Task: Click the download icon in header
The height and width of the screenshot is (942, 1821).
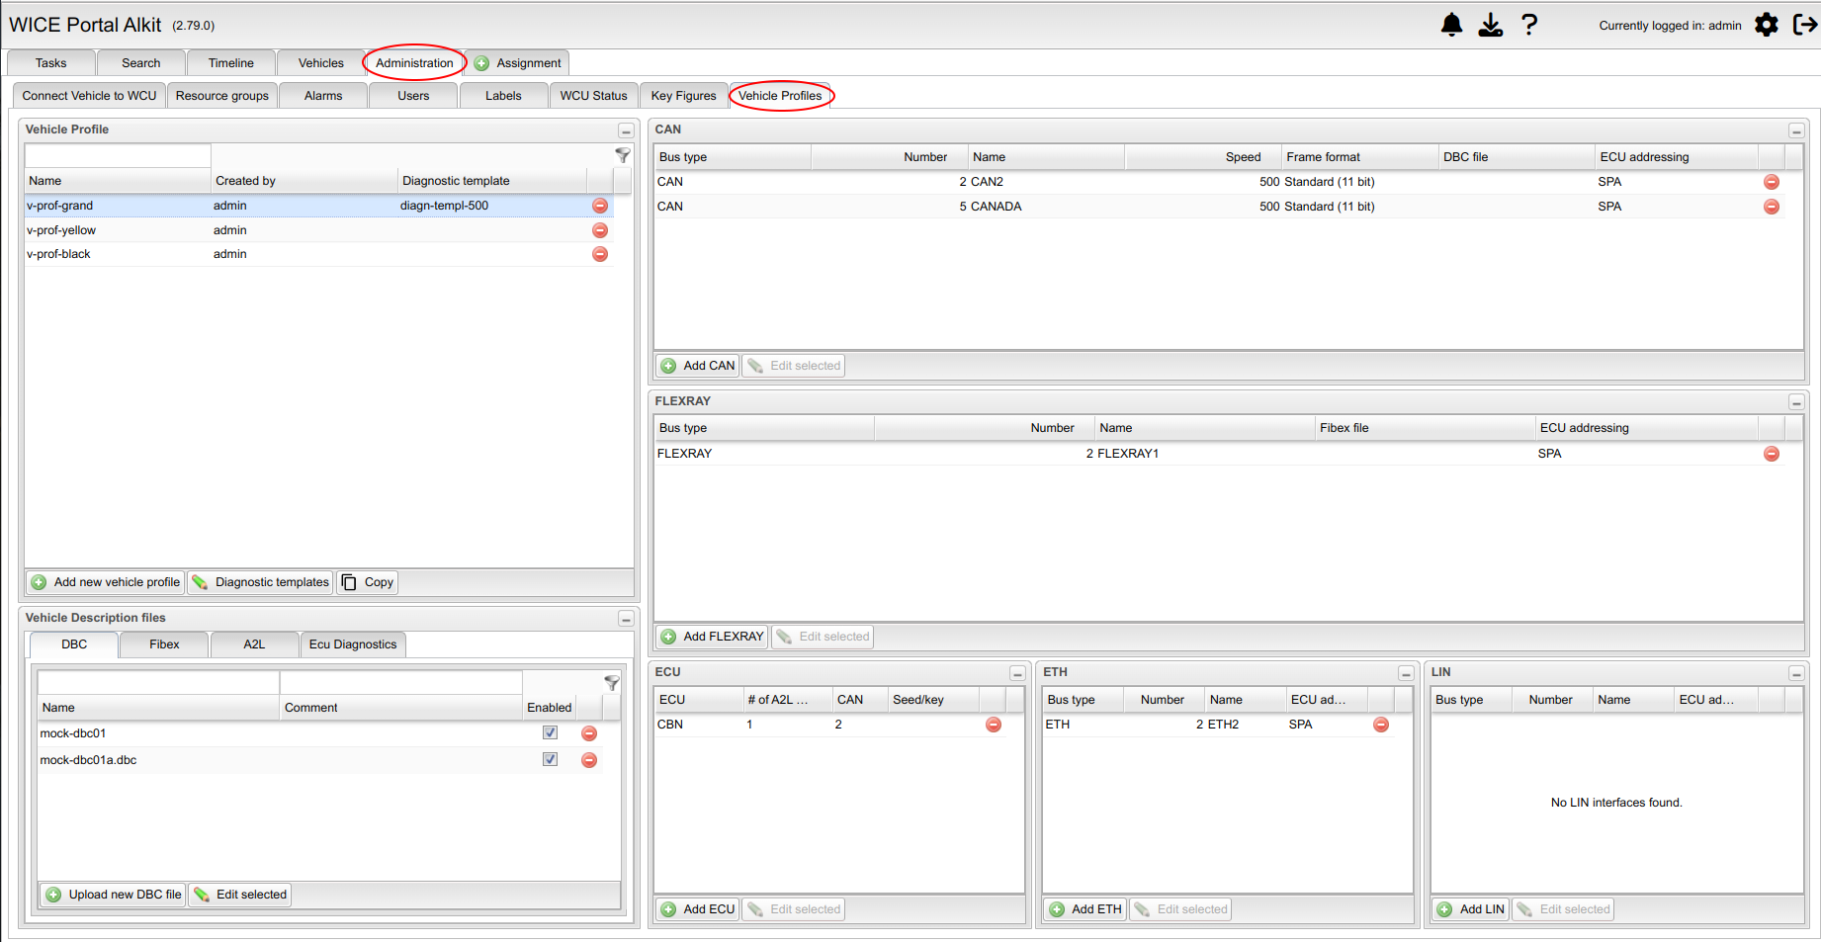Action: pos(1490,25)
